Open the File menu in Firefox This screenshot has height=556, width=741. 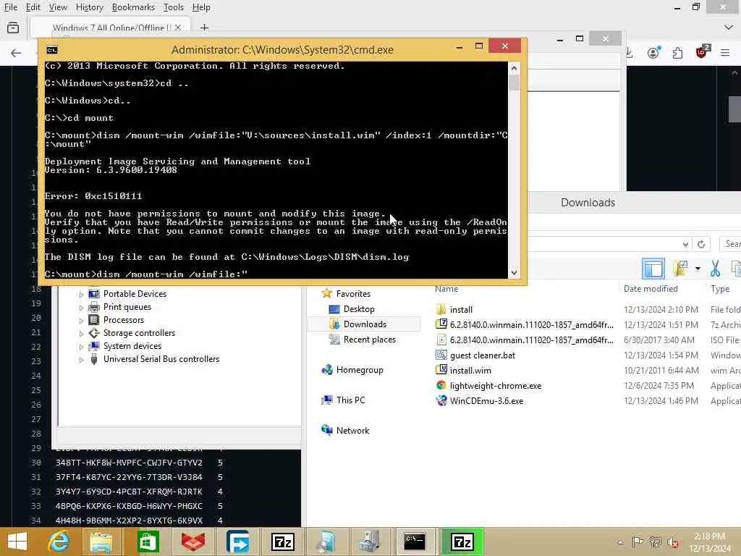[10, 7]
